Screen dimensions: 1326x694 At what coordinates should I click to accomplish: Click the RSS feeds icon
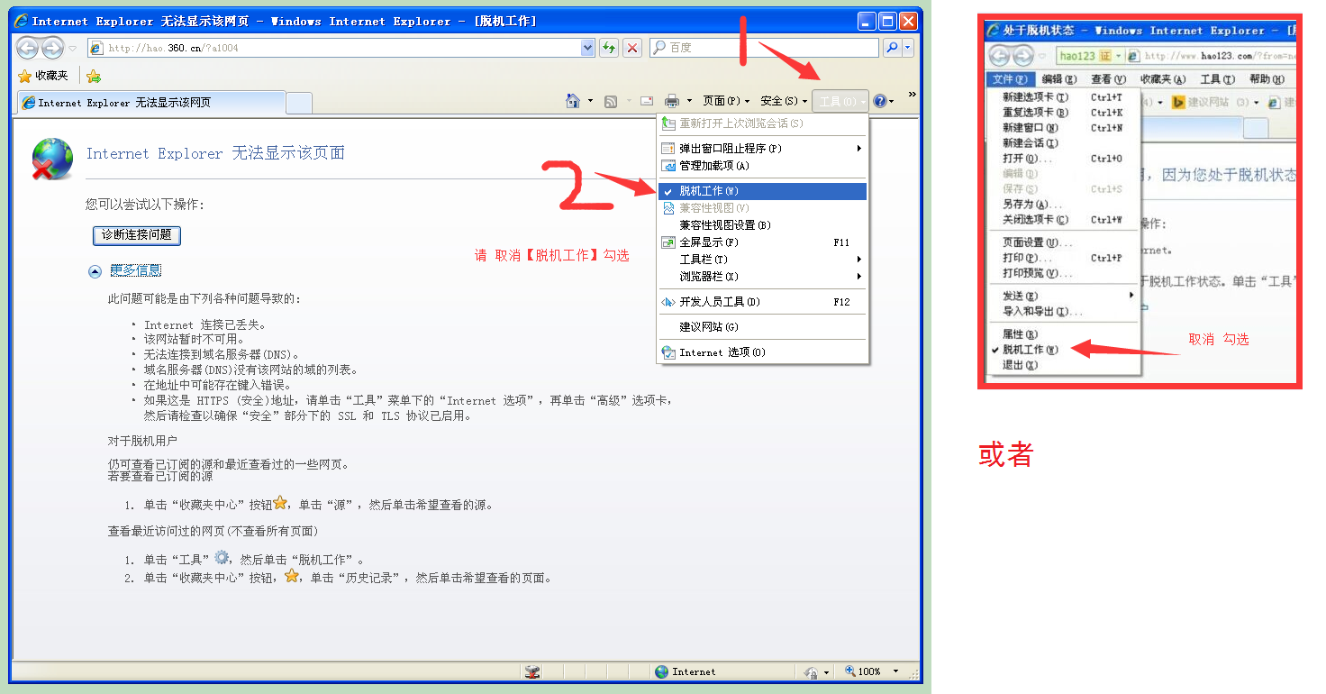tap(611, 101)
